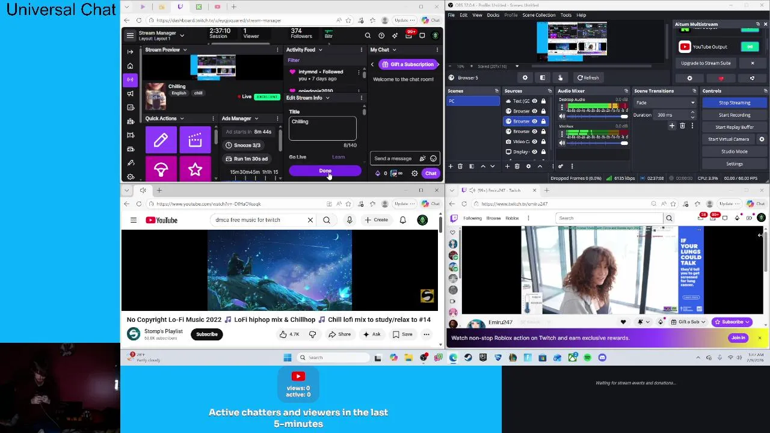Expand Quick Actions panel chevron
The height and width of the screenshot is (433, 770).
(x=182, y=119)
